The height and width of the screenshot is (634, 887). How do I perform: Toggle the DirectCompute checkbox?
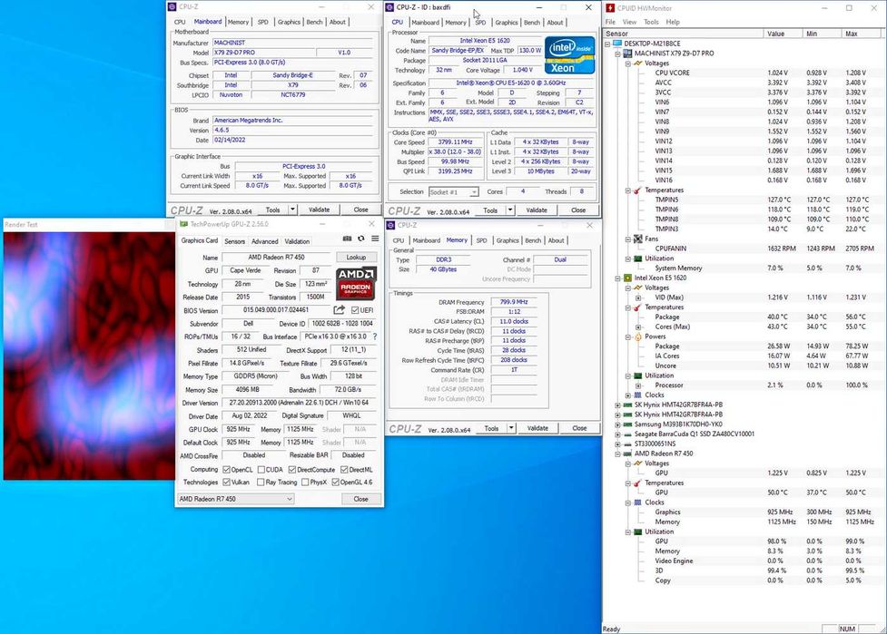[292, 470]
